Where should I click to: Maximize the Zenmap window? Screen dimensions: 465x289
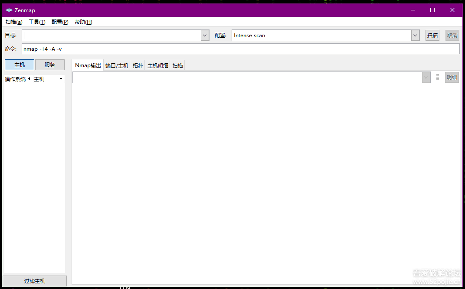(x=432, y=10)
